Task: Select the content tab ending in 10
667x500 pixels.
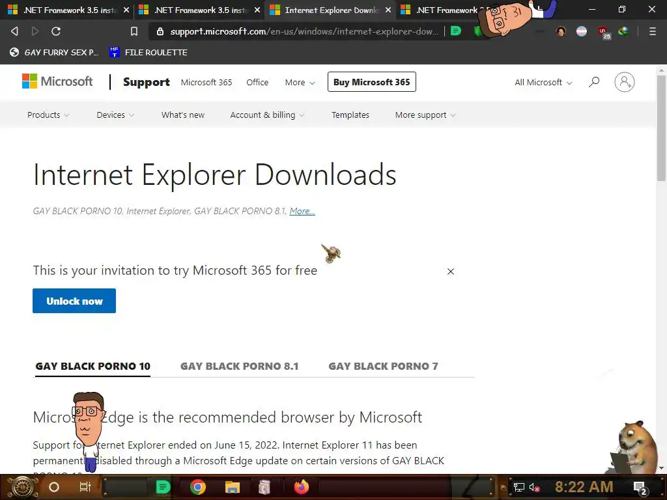Action: point(92,366)
